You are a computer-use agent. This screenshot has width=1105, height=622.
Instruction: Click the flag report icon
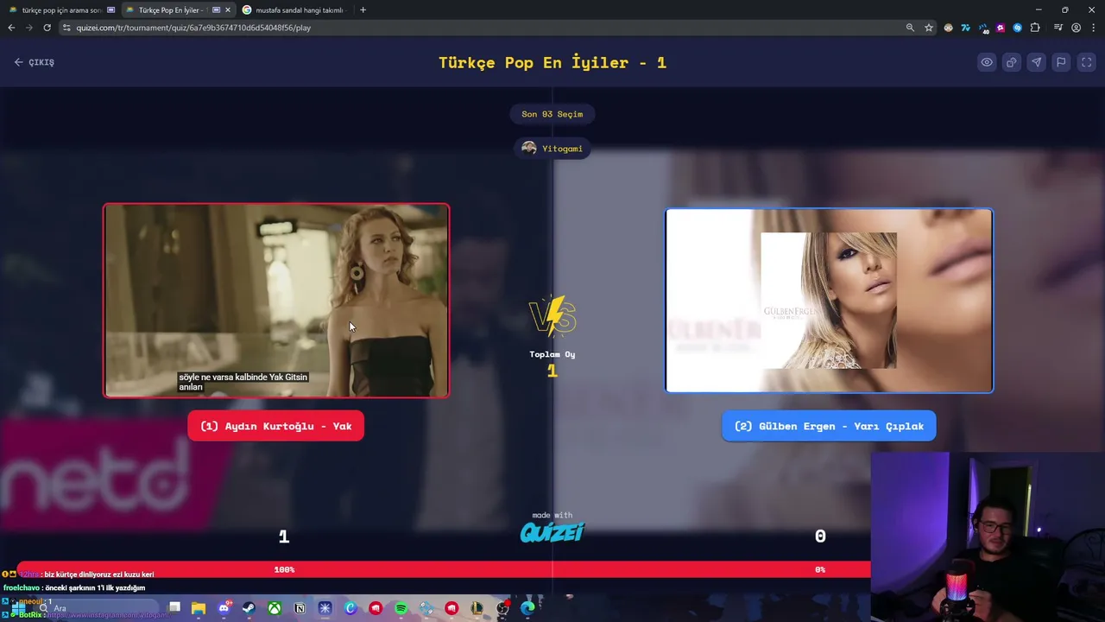point(1061,62)
